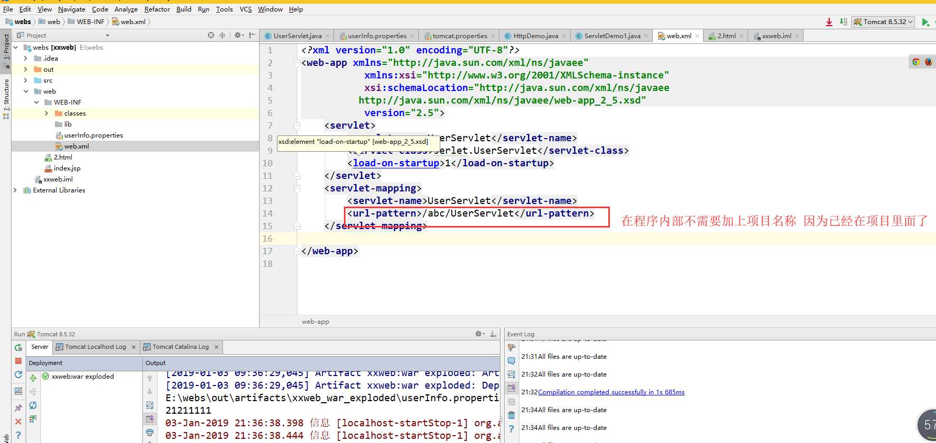
Task: Open the Project view mode dropdown
Action: point(107,36)
